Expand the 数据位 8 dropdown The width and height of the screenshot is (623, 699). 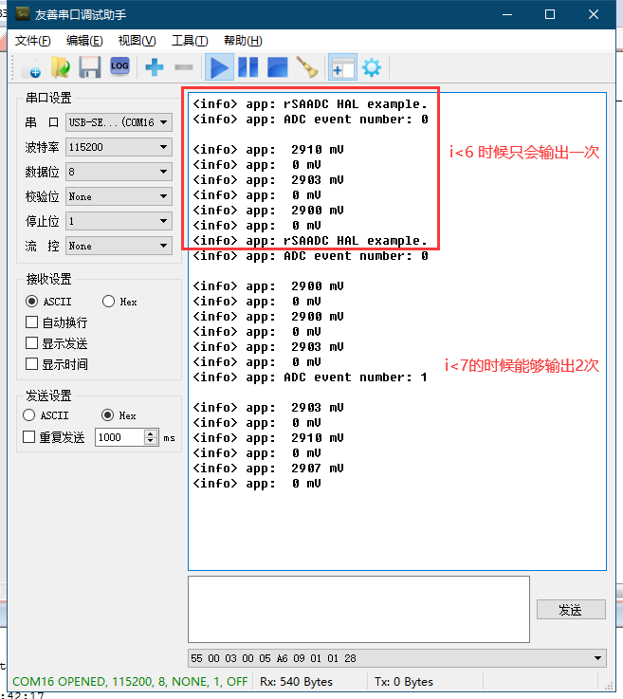coord(119,172)
